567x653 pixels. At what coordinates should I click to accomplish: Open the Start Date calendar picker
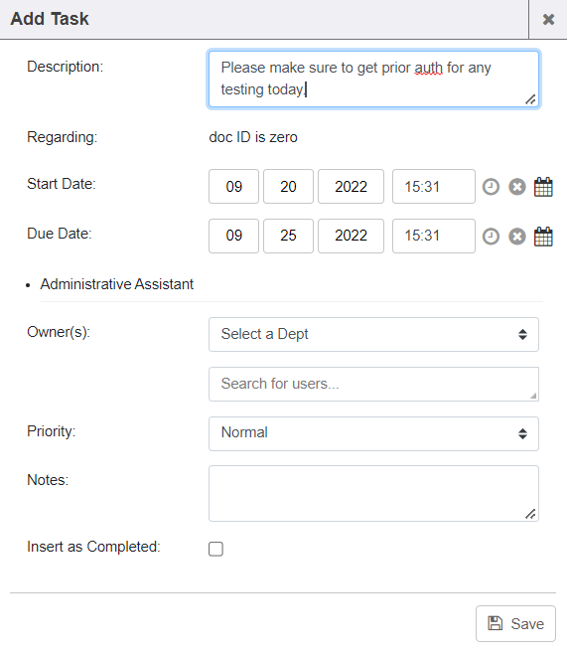point(543,187)
